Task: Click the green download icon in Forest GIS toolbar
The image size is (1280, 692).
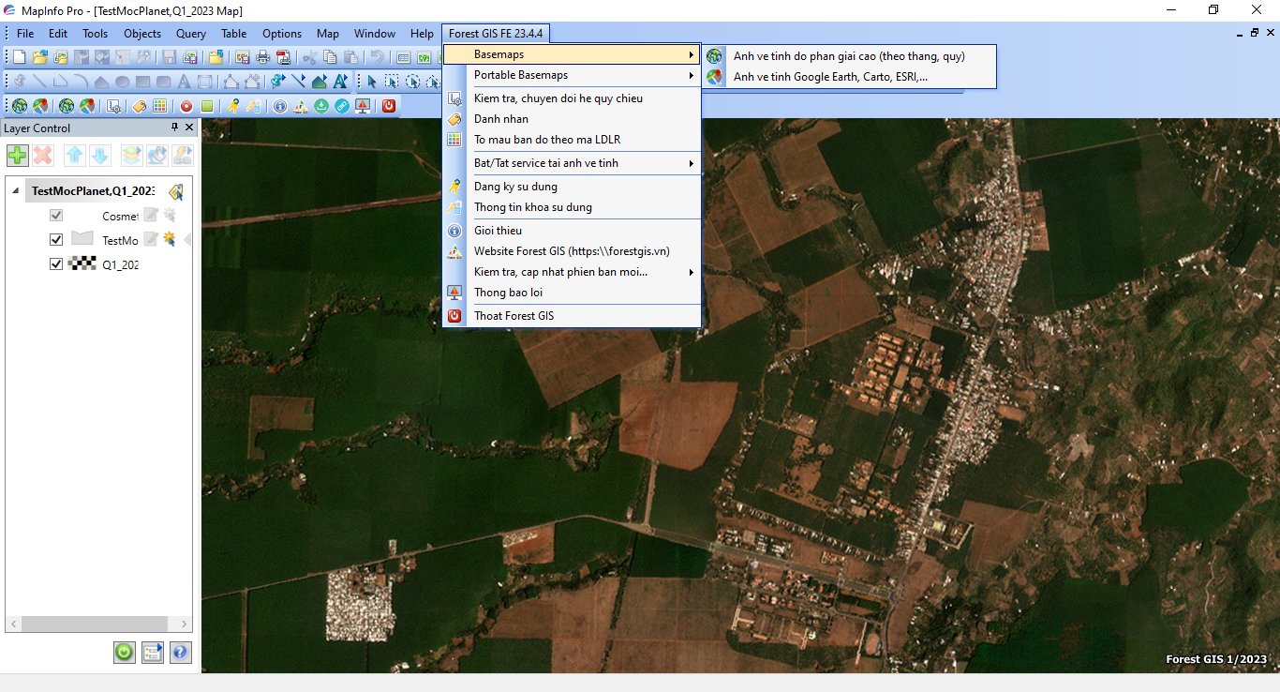Action: click(321, 106)
